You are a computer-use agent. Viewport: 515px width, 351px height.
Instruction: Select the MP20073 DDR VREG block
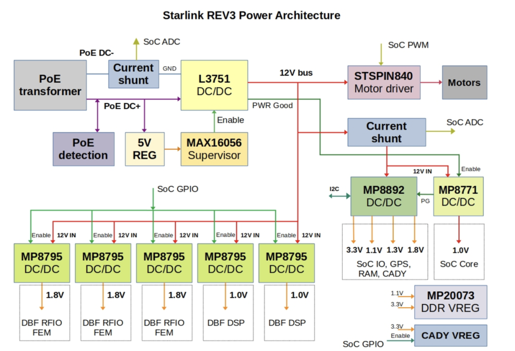click(x=451, y=302)
